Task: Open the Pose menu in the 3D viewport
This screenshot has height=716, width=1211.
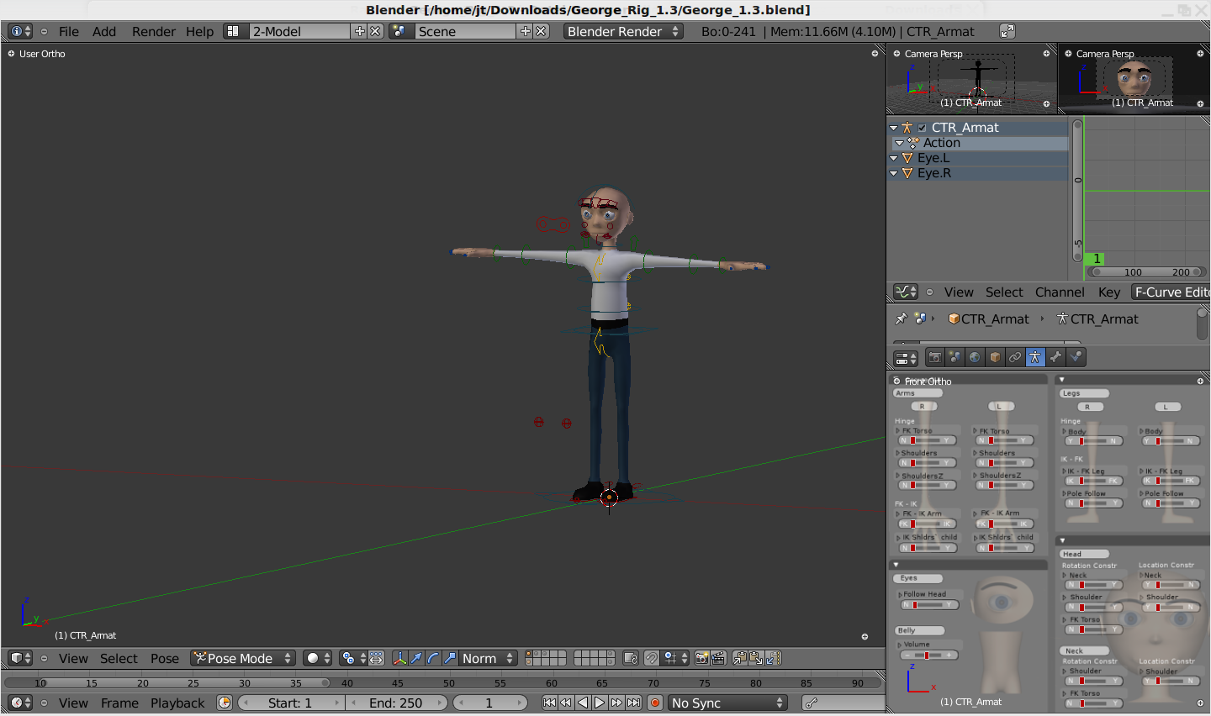Action: click(165, 659)
